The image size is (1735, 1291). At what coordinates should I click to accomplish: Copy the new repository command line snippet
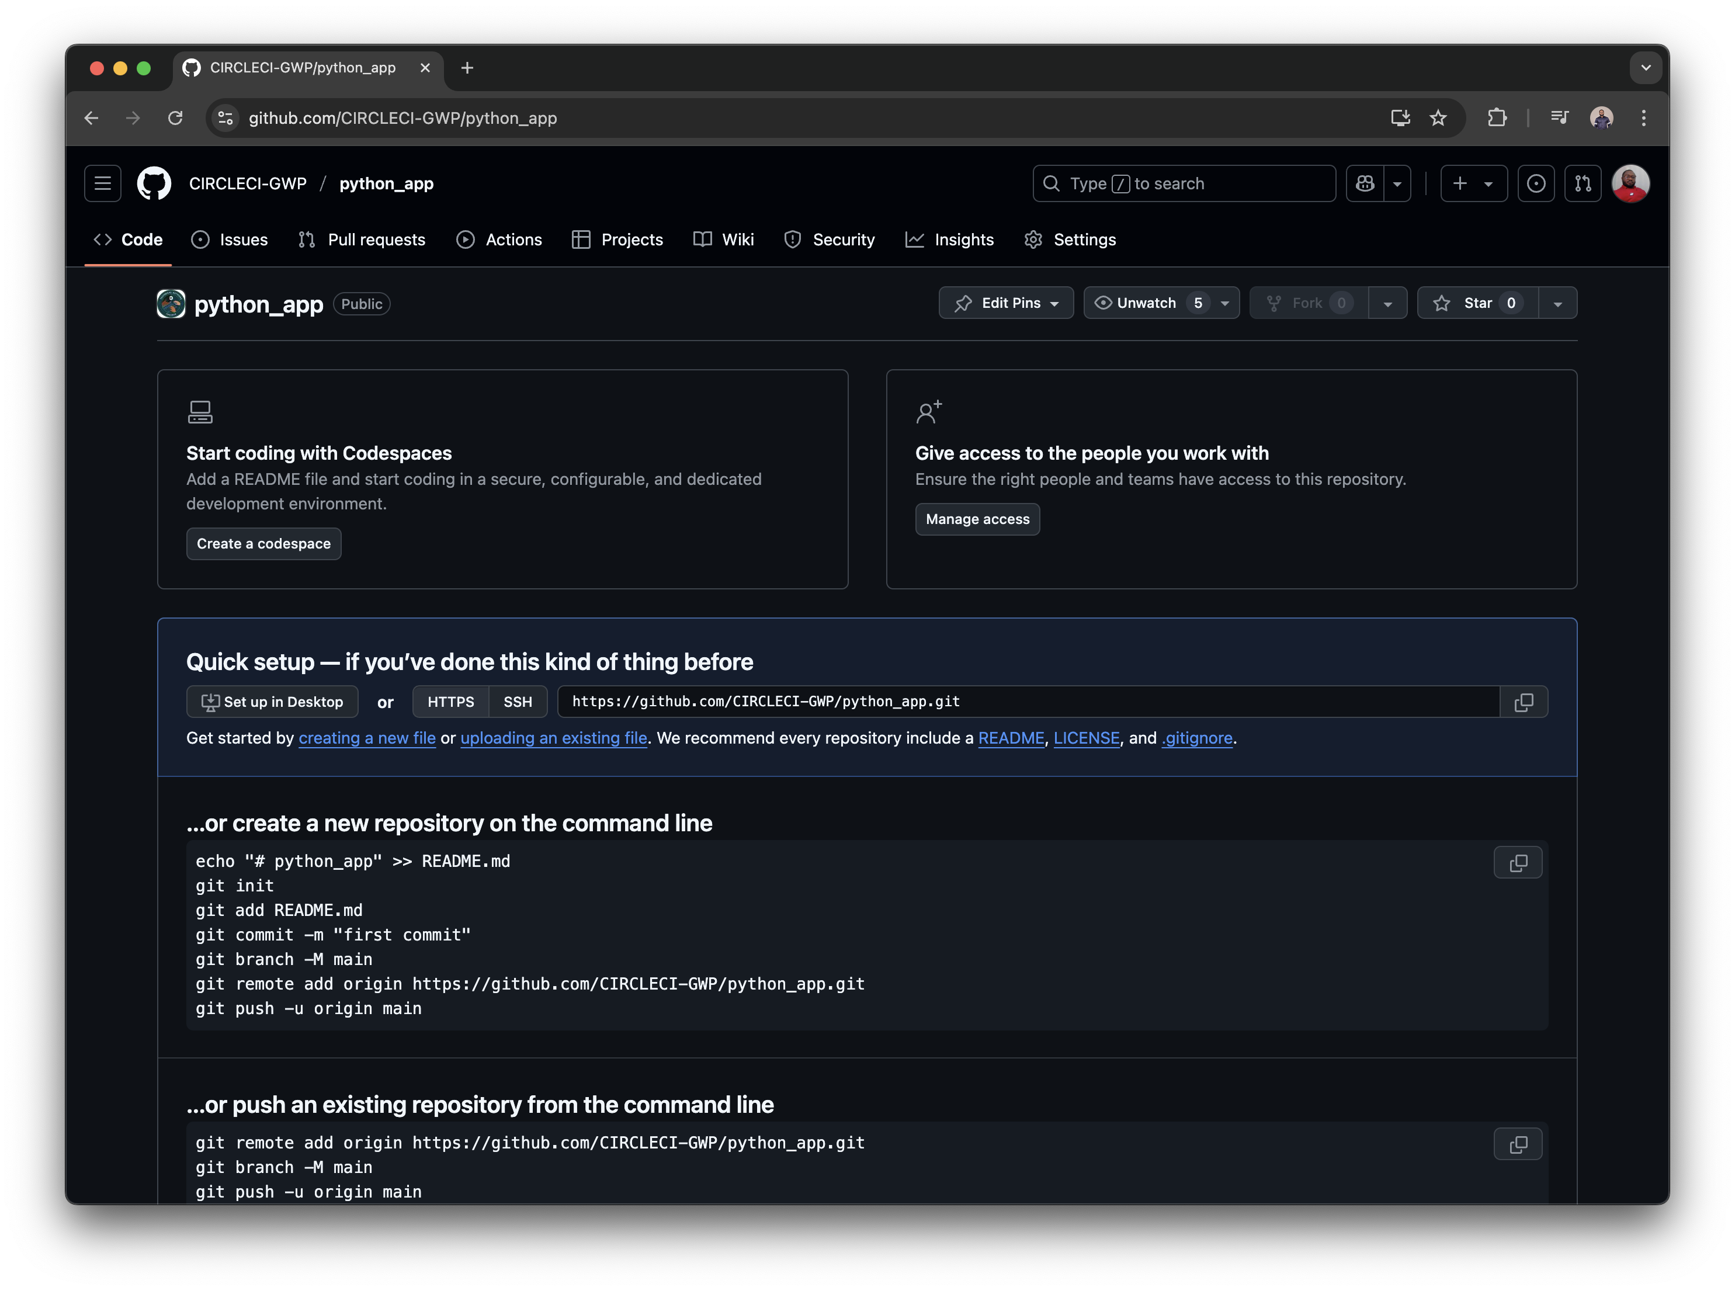pos(1518,863)
